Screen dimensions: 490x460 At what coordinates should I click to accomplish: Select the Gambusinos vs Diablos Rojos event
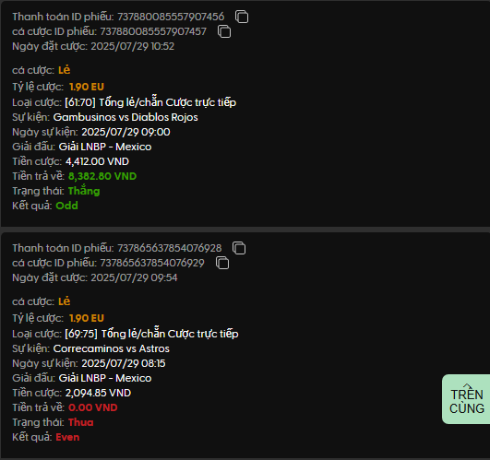(x=125, y=117)
